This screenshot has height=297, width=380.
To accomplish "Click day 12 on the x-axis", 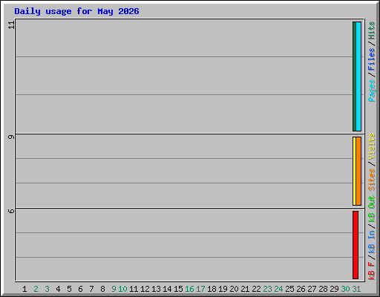I will click(145, 289).
